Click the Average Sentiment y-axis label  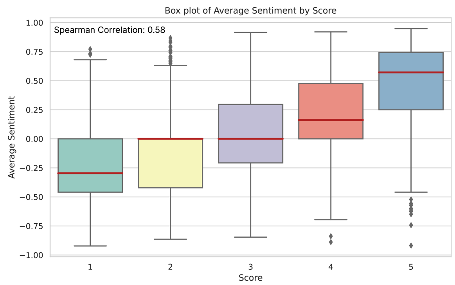point(12,137)
